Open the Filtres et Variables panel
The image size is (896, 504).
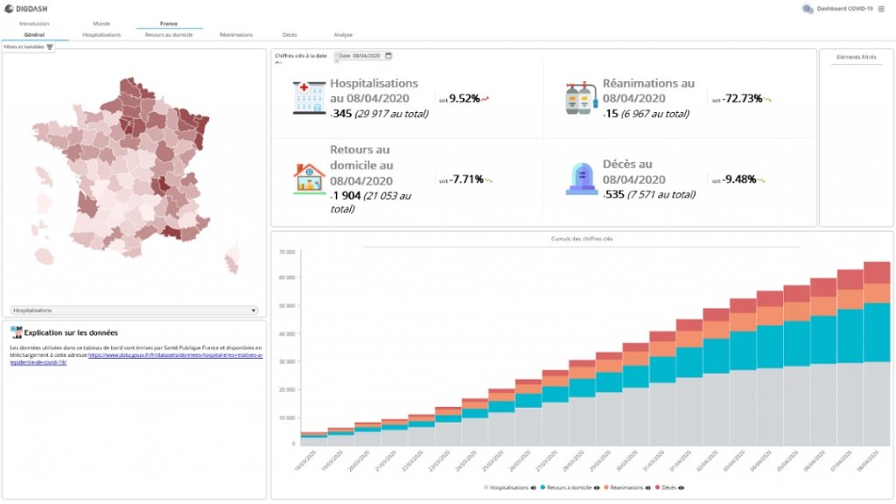[x=28, y=47]
